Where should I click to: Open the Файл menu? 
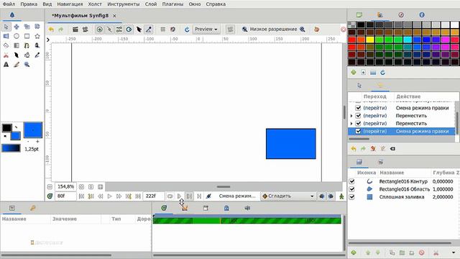[9, 4]
